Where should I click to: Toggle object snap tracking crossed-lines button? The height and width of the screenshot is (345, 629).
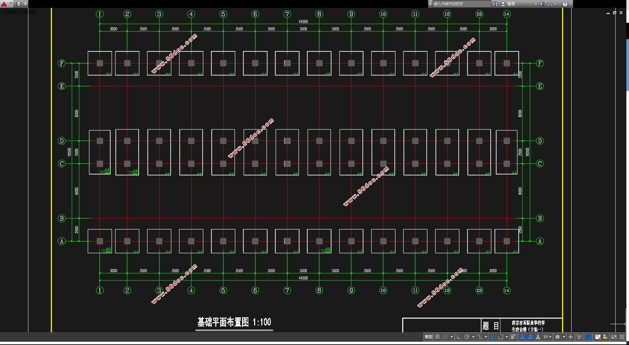tap(480, 337)
